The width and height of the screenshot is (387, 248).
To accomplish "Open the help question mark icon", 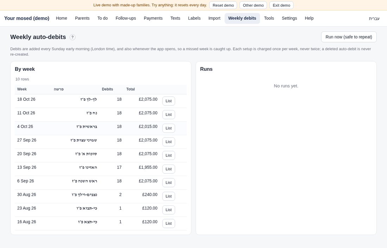I will pyautogui.click(x=72, y=37).
